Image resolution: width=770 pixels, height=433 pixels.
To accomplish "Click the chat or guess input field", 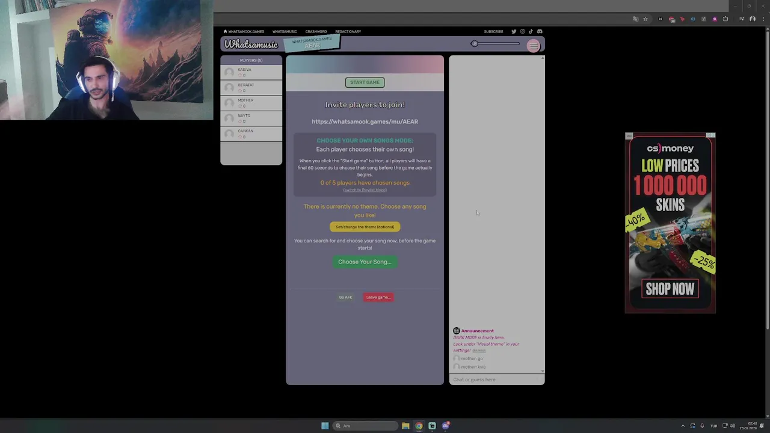I will [x=497, y=379].
